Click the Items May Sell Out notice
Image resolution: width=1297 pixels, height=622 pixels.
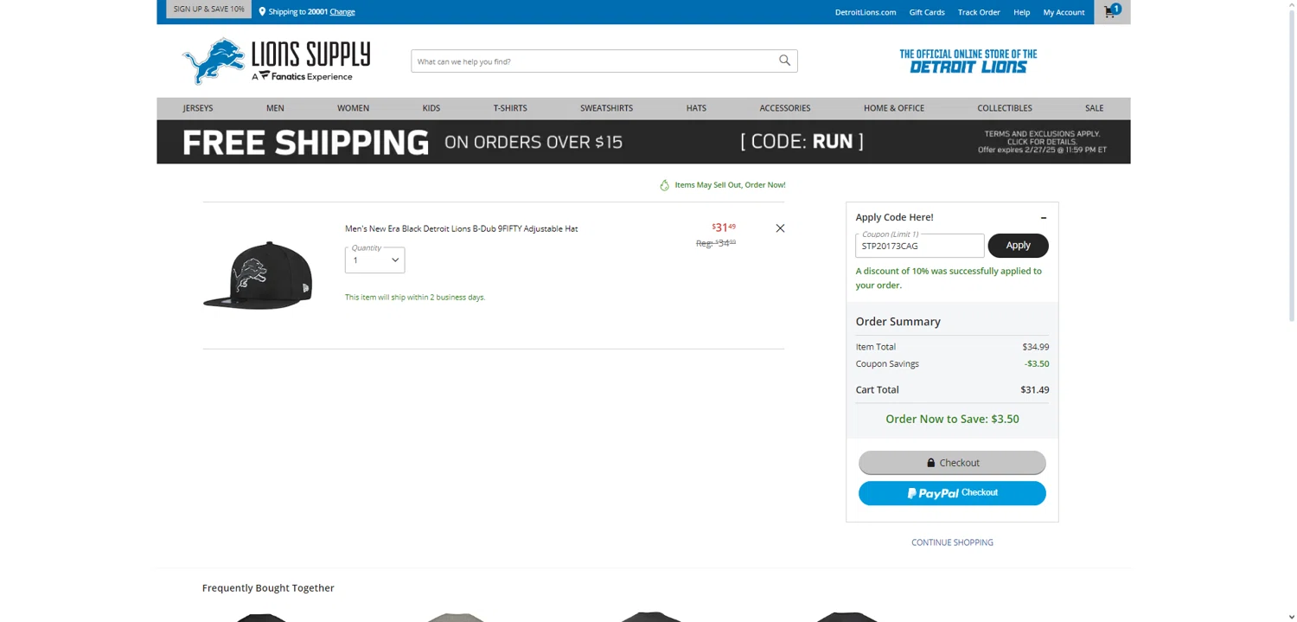pyautogui.click(x=723, y=185)
